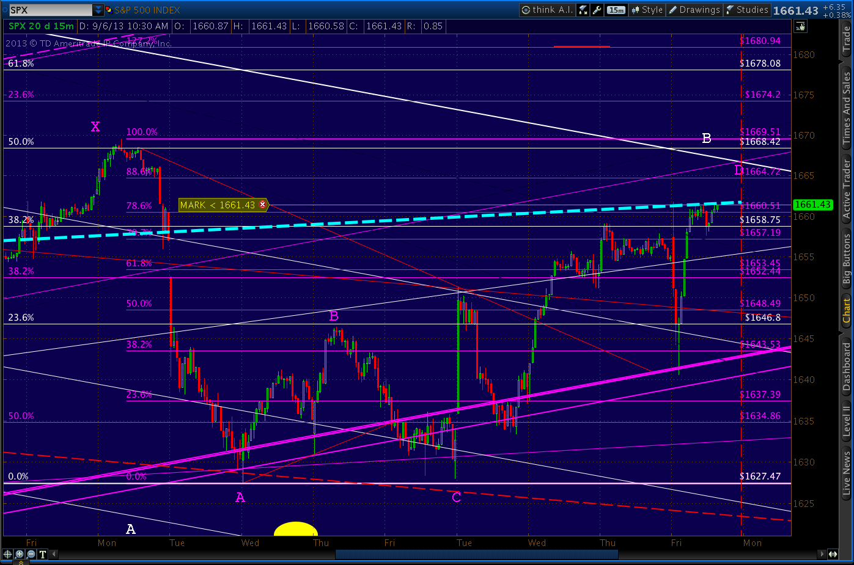Viewport: 854px width, 565px height.
Task: Select the crosshair cursor tool
Action: coord(8,555)
